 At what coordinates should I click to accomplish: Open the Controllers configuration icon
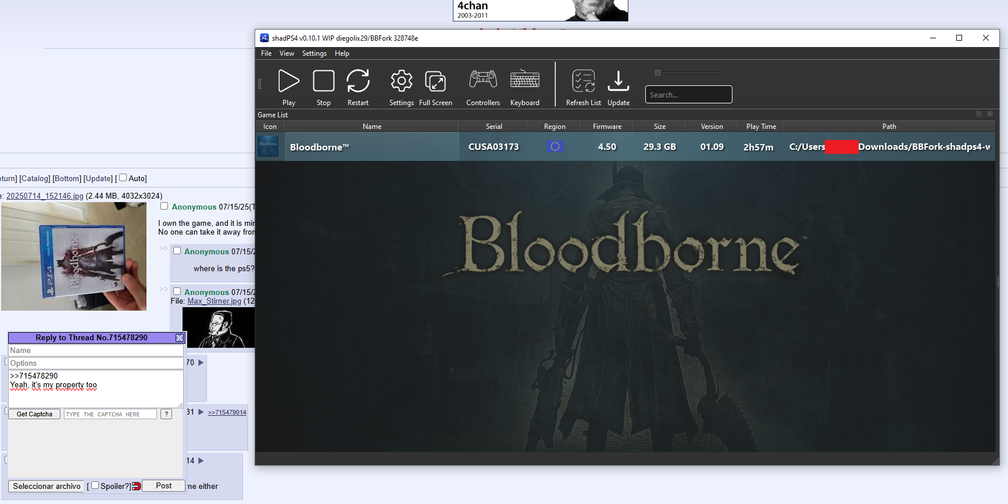click(483, 79)
